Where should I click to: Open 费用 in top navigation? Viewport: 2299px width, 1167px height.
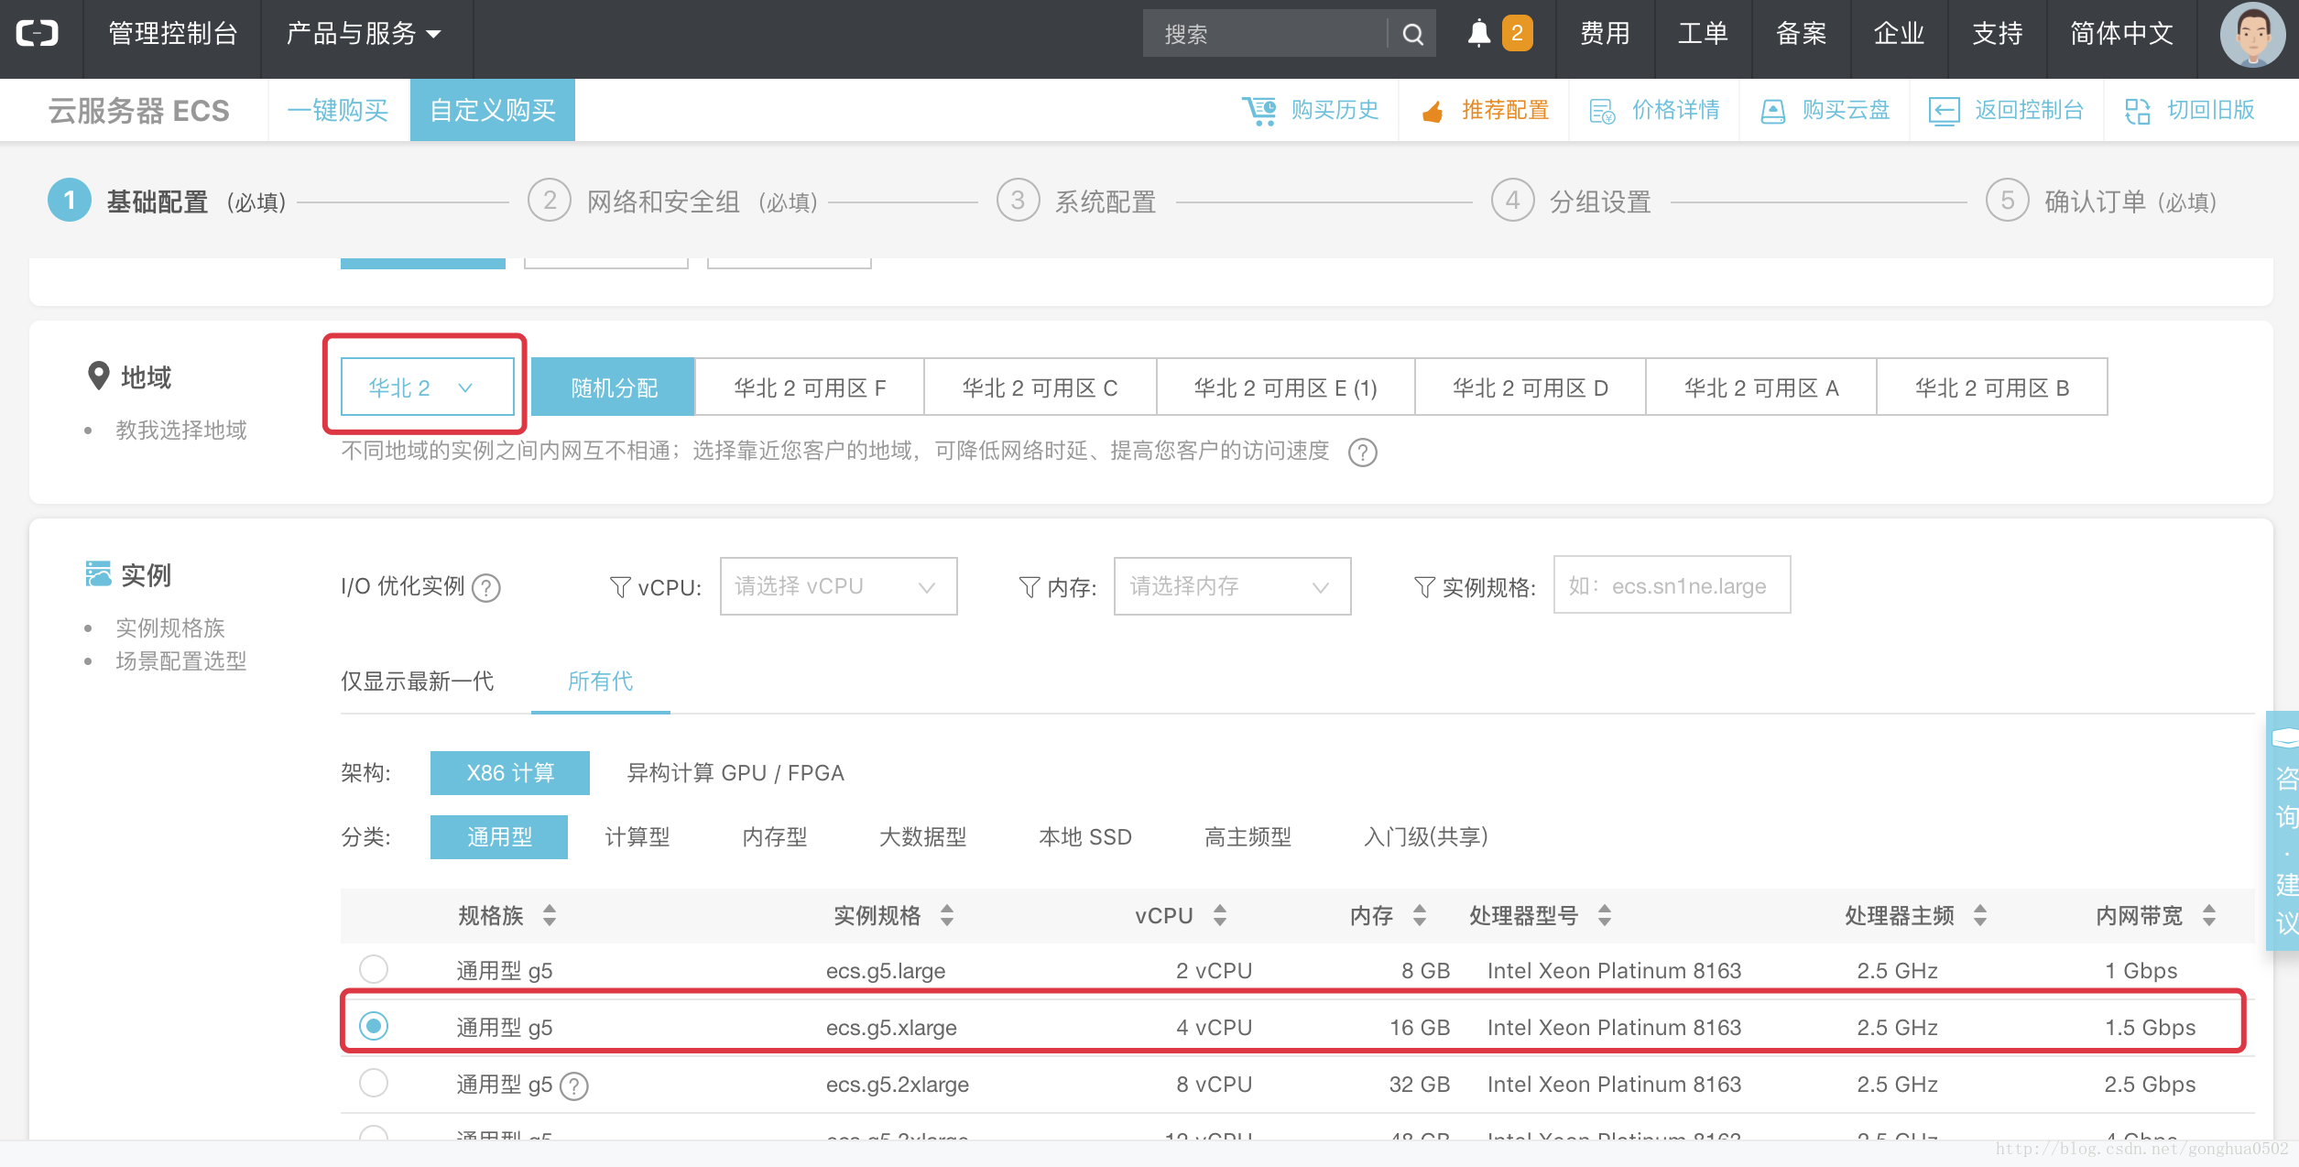point(1605,34)
